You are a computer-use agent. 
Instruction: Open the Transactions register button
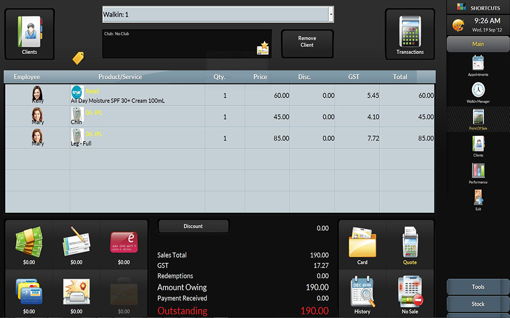pos(410,34)
